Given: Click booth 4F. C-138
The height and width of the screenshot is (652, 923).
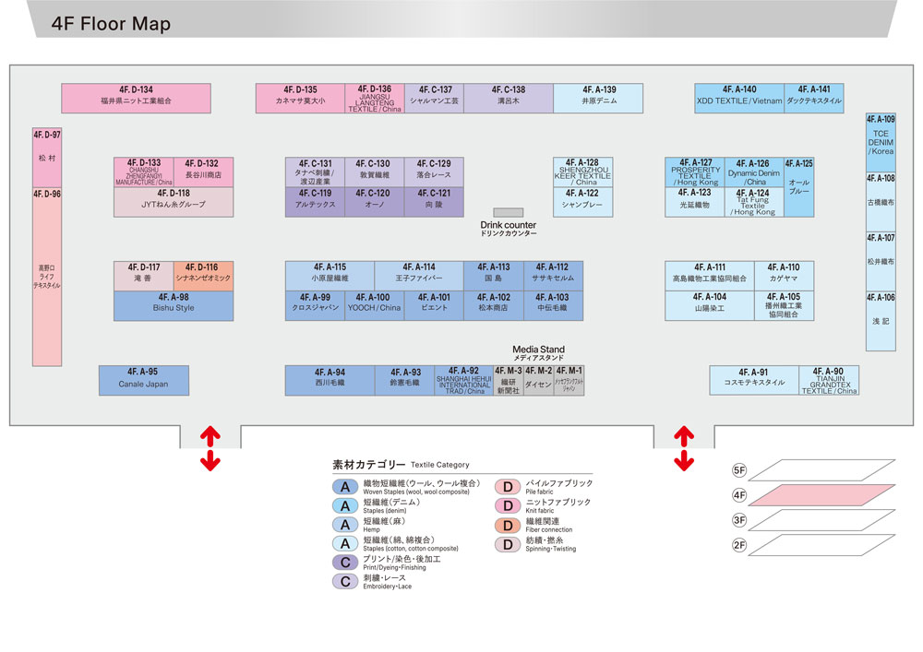Looking at the screenshot, I should pyautogui.click(x=509, y=98).
